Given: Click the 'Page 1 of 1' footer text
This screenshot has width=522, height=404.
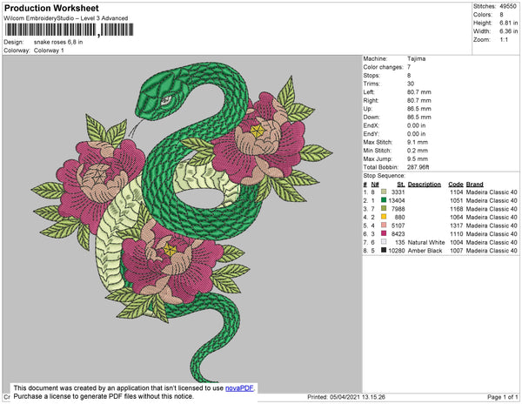Looking at the screenshot, I should pyautogui.click(x=503, y=397).
